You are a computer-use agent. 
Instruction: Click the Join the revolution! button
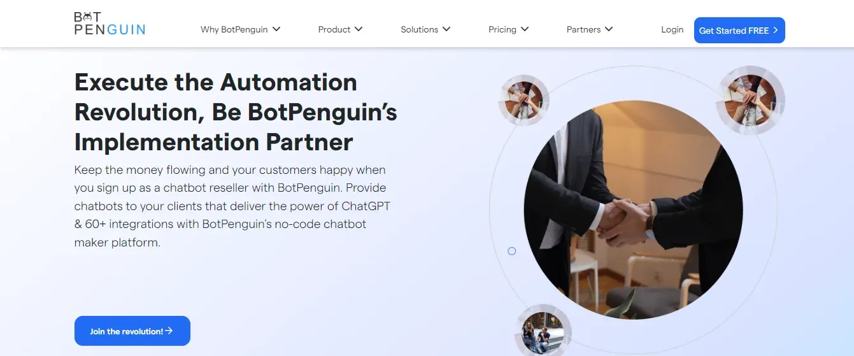[x=132, y=331]
